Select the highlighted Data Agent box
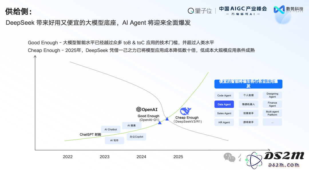Viewport: 309px width, 170px height. click(x=224, y=104)
